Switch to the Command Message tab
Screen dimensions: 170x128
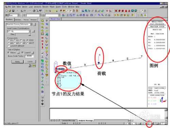[68, 121]
